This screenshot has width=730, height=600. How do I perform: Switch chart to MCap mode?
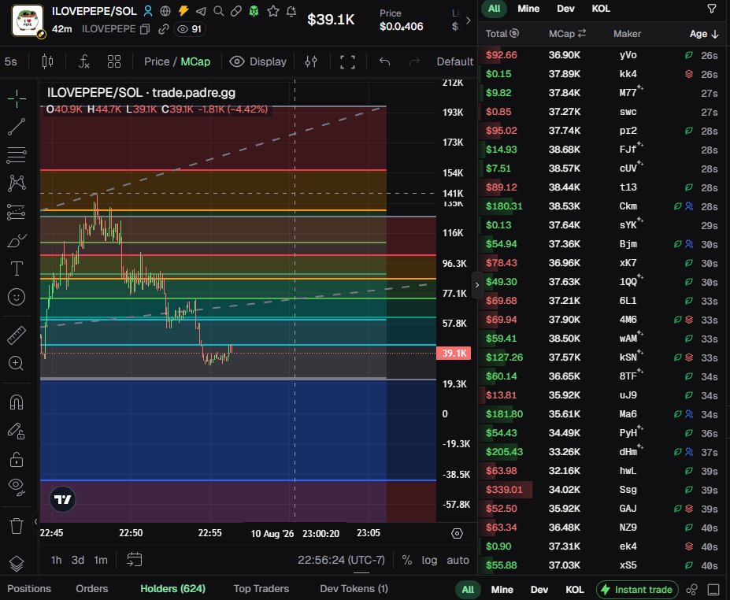click(x=195, y=61)
